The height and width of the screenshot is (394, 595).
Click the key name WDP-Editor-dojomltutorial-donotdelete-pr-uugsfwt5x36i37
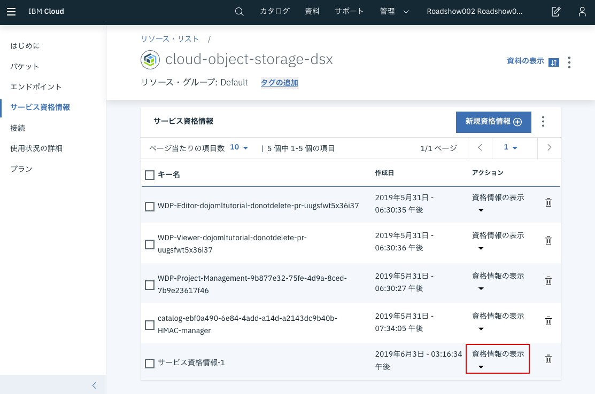coord(258,206)
